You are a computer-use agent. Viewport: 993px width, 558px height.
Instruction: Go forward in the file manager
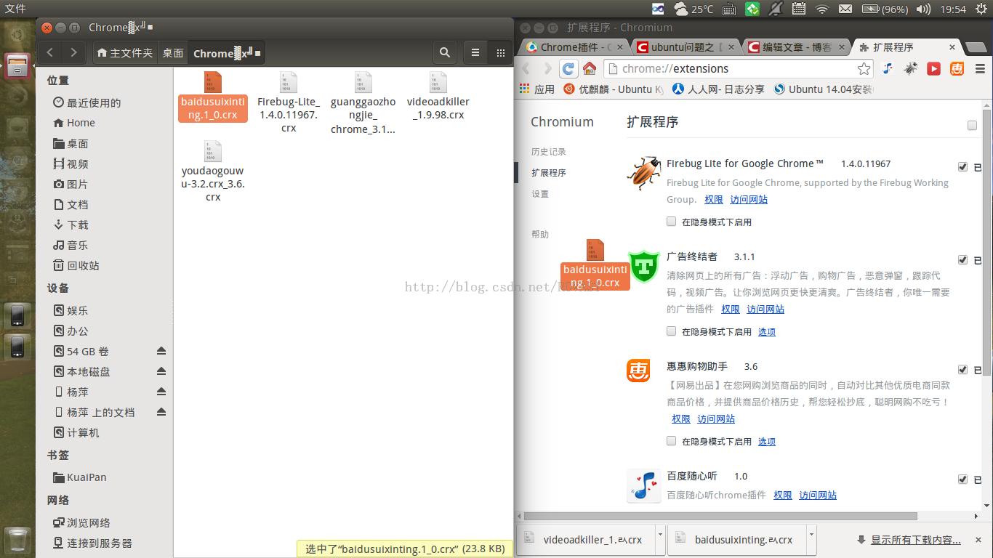[73, 52]
